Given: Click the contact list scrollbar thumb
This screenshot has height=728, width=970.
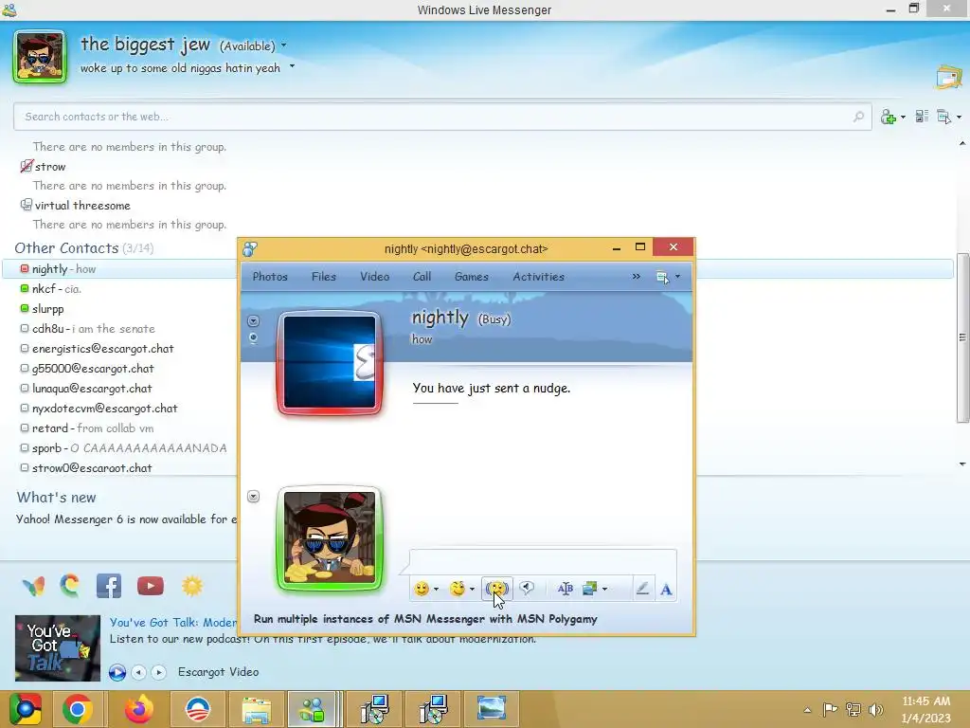Looking at the screenshot, I should pos(962,337).
